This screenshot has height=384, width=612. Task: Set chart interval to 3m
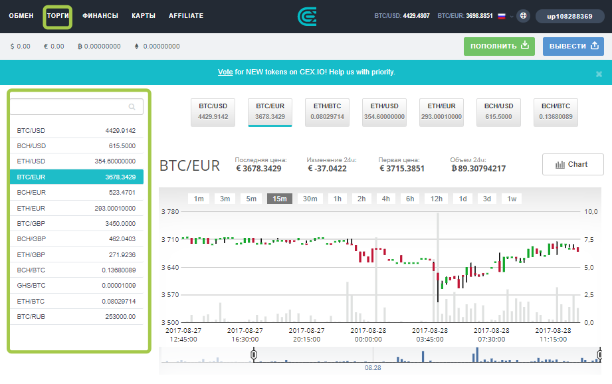[225, 199]
